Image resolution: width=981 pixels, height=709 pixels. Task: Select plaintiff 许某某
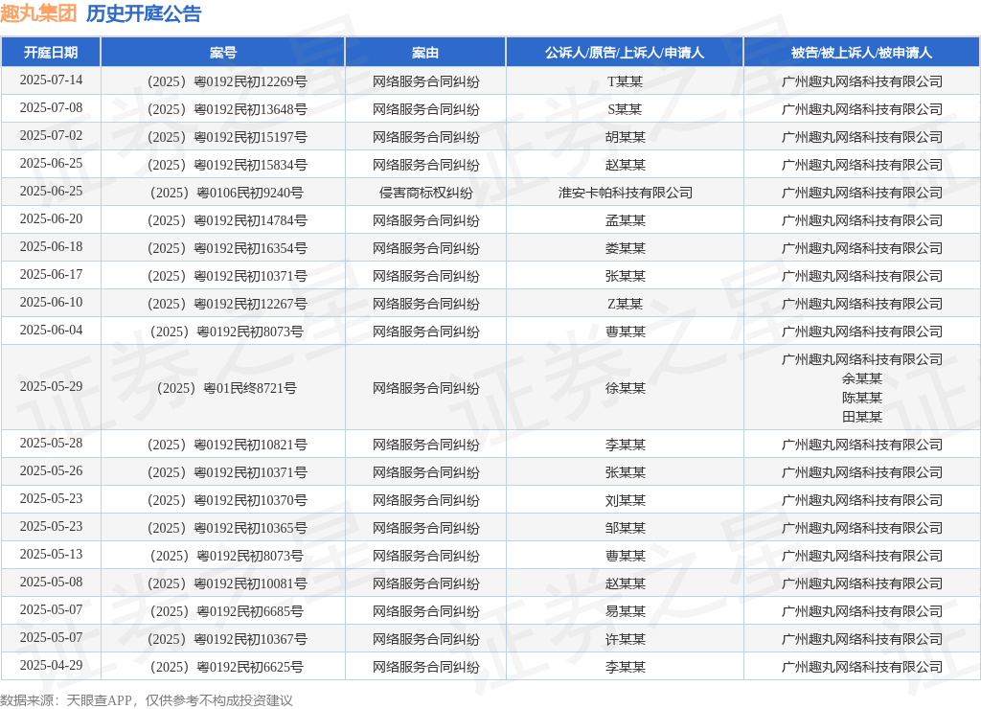click(x=625, y=639)
